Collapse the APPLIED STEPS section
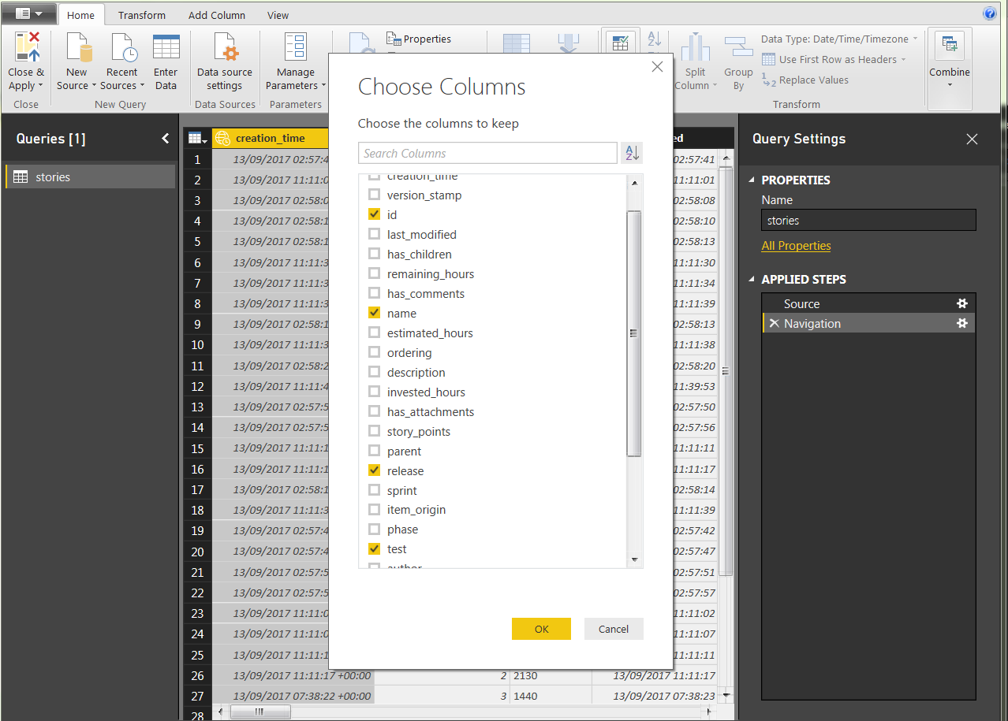This screenshot has height=721, width=1008. (x=752, y=279)
